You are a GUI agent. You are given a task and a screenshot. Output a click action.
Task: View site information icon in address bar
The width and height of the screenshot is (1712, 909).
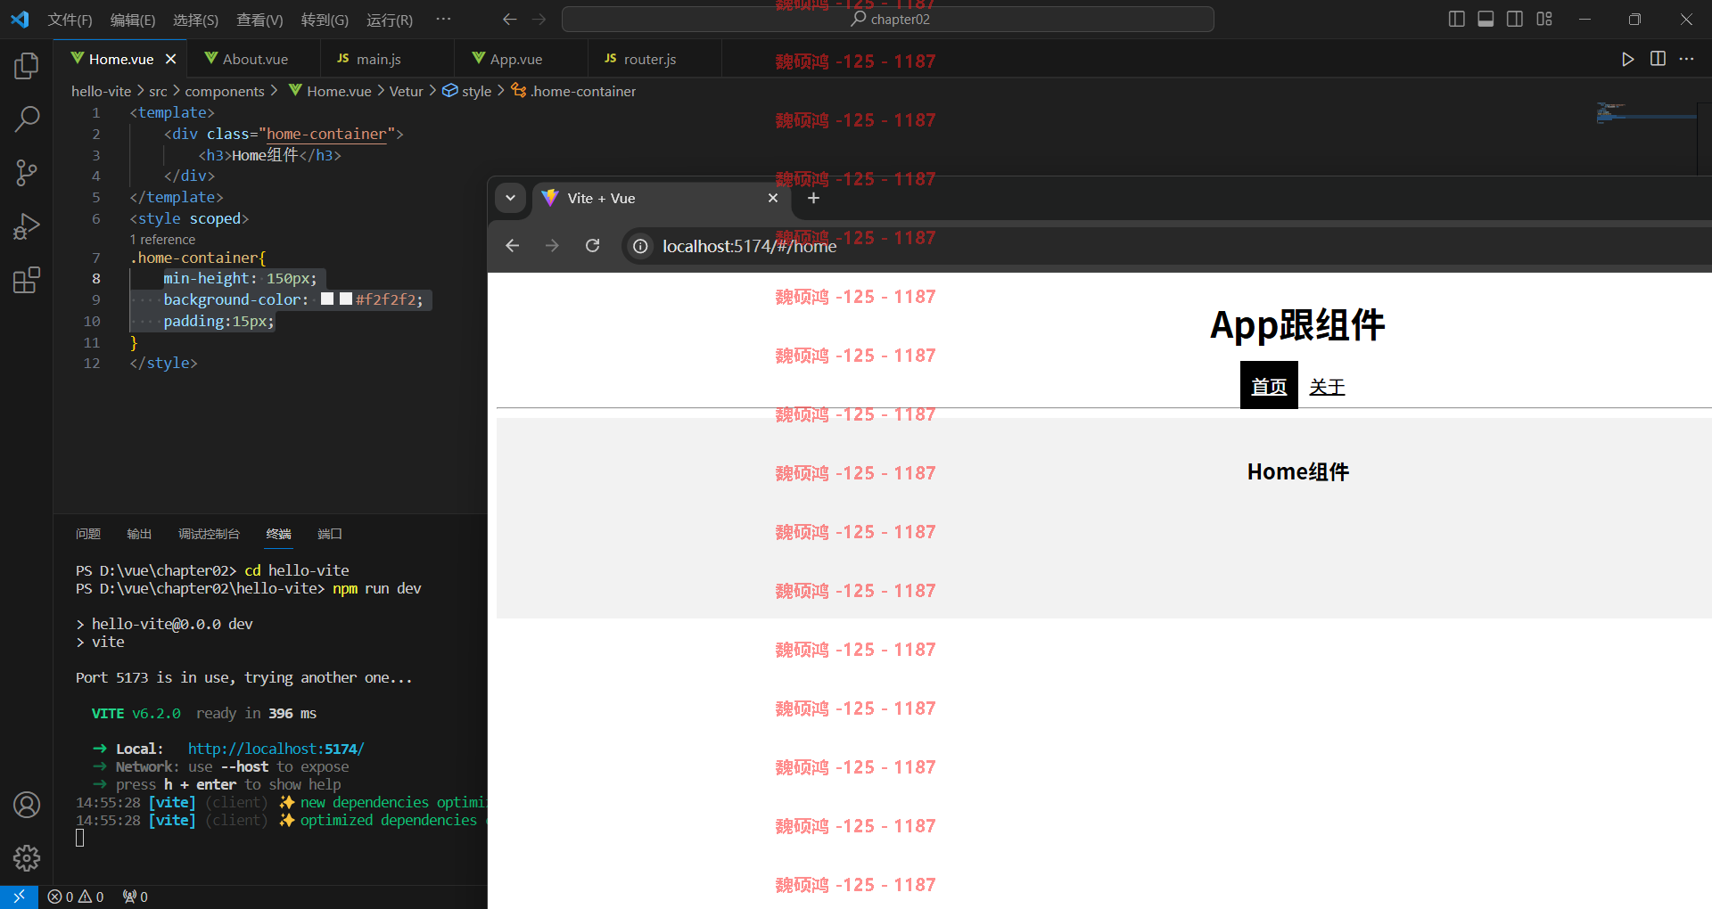640,246
